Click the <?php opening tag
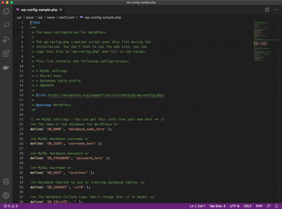282x209 pixels. click(35, 23)
